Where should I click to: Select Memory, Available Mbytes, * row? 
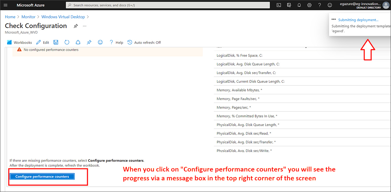[302, 90]
